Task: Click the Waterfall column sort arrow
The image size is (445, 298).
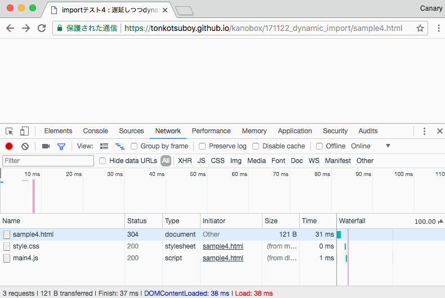Action: [x=440, y=222]
